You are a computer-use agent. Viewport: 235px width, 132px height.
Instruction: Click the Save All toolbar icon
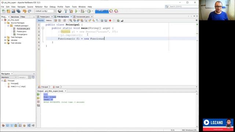(18, 11)
